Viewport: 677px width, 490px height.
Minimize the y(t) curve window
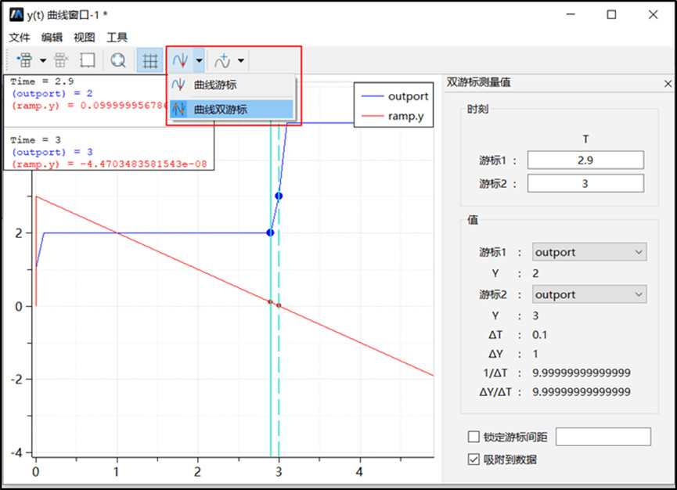point(571,15)
